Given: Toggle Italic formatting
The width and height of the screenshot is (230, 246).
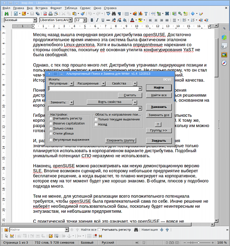Looking at the screenshot, I should pos(97,20).
